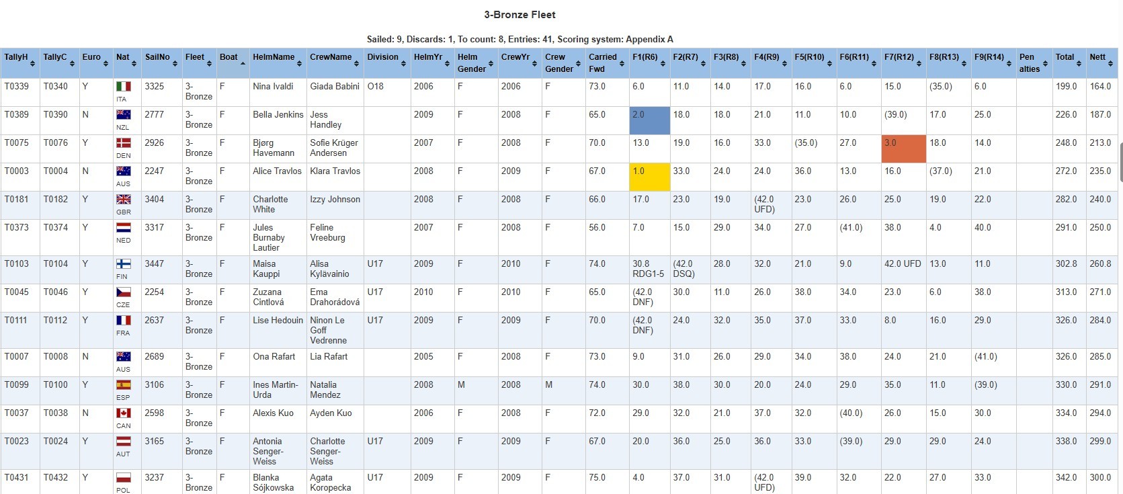Click the sort arrows on the Nett column
This screenshot has width=1123, height=494.
(1110, 63)
